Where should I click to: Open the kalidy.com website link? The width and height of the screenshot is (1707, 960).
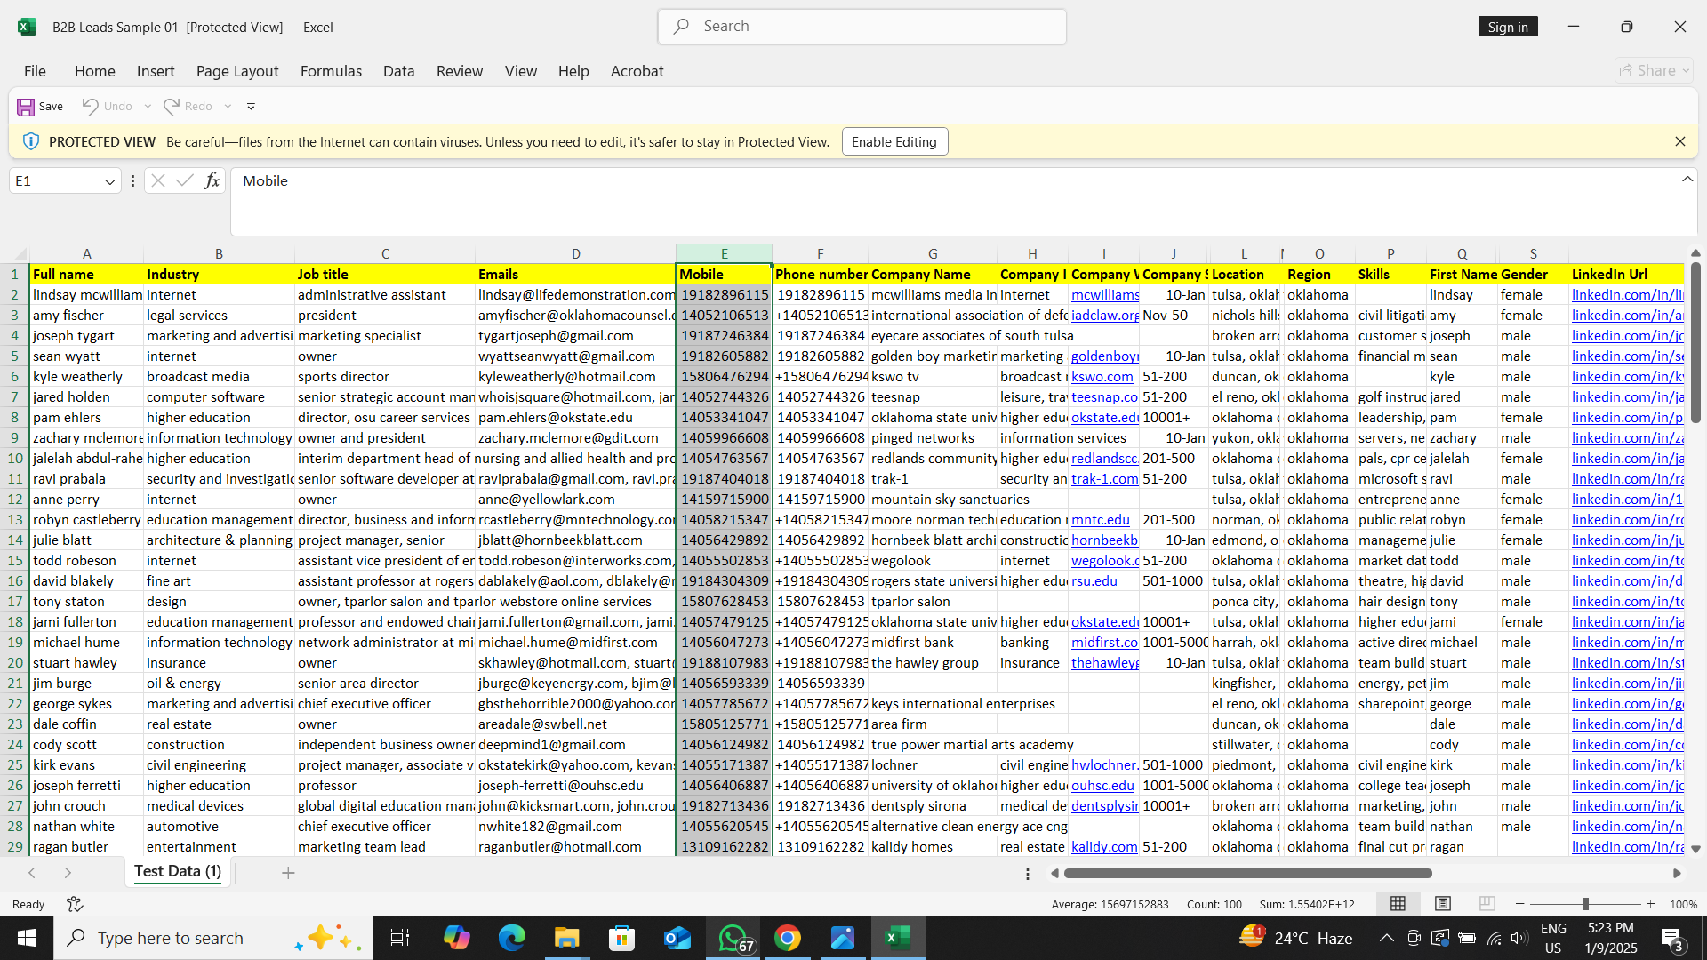point(1103,846)
